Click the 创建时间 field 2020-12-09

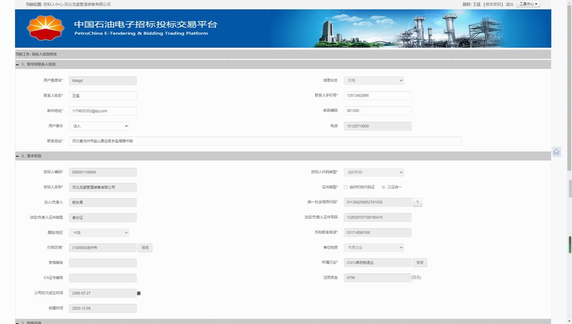pos(102,309)
